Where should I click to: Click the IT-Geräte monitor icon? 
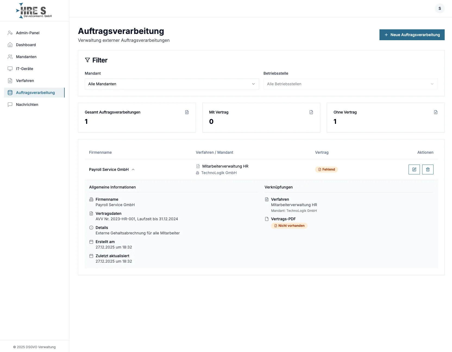tap(10, 69)
